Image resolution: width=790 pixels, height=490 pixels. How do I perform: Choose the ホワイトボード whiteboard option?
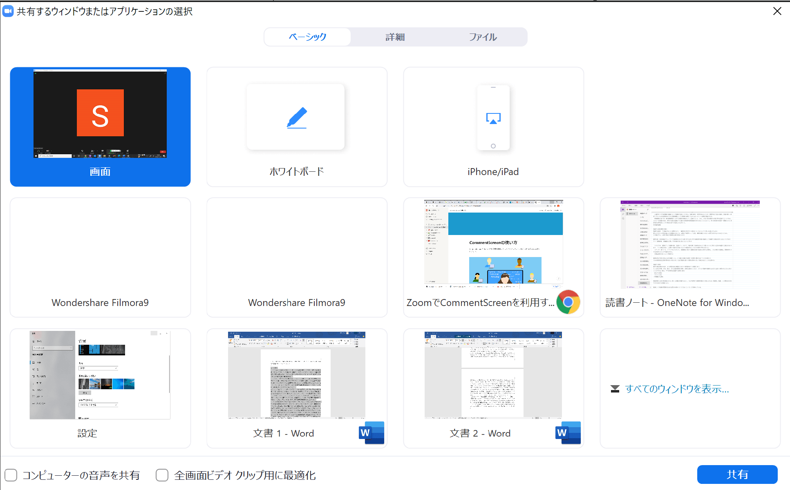tap(297, 126)
